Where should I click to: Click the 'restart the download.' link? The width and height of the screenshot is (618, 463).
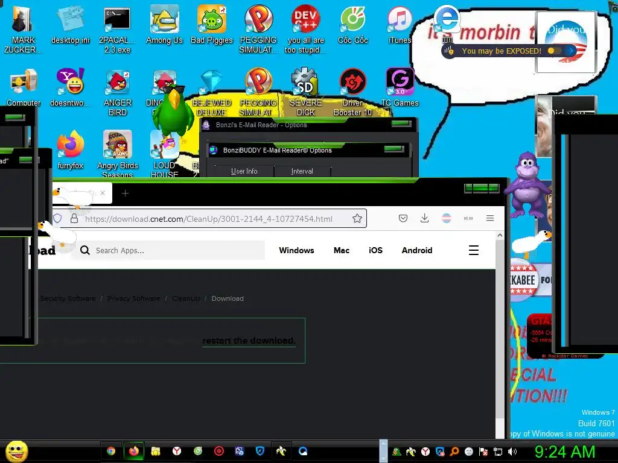coord(249,341)
